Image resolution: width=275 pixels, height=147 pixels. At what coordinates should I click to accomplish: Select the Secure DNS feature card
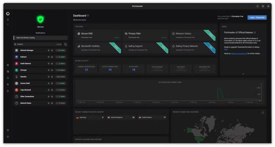click(x=97, y=35)
